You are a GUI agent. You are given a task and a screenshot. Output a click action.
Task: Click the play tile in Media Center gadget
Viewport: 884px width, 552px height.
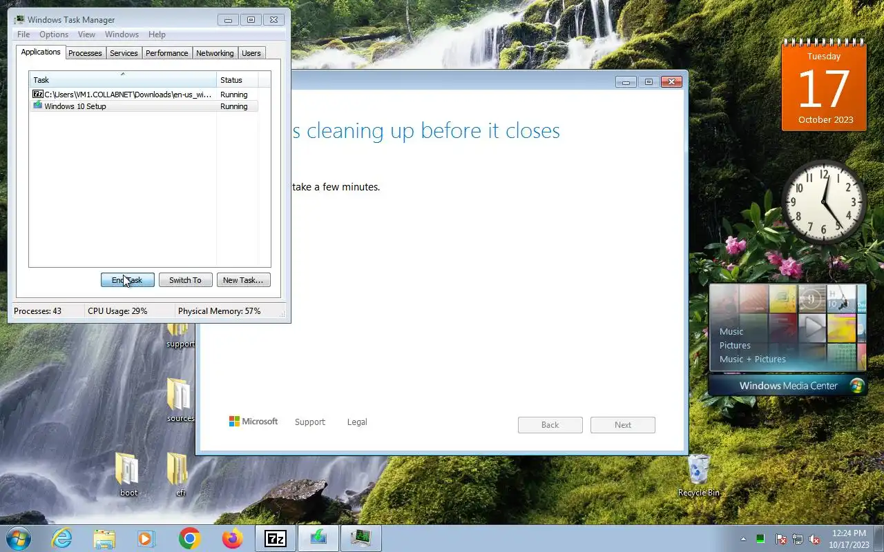tap(813, 328)
